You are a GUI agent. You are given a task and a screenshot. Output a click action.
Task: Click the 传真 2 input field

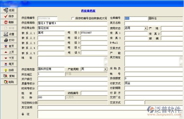pyautogui.click(x=172, y=33)
